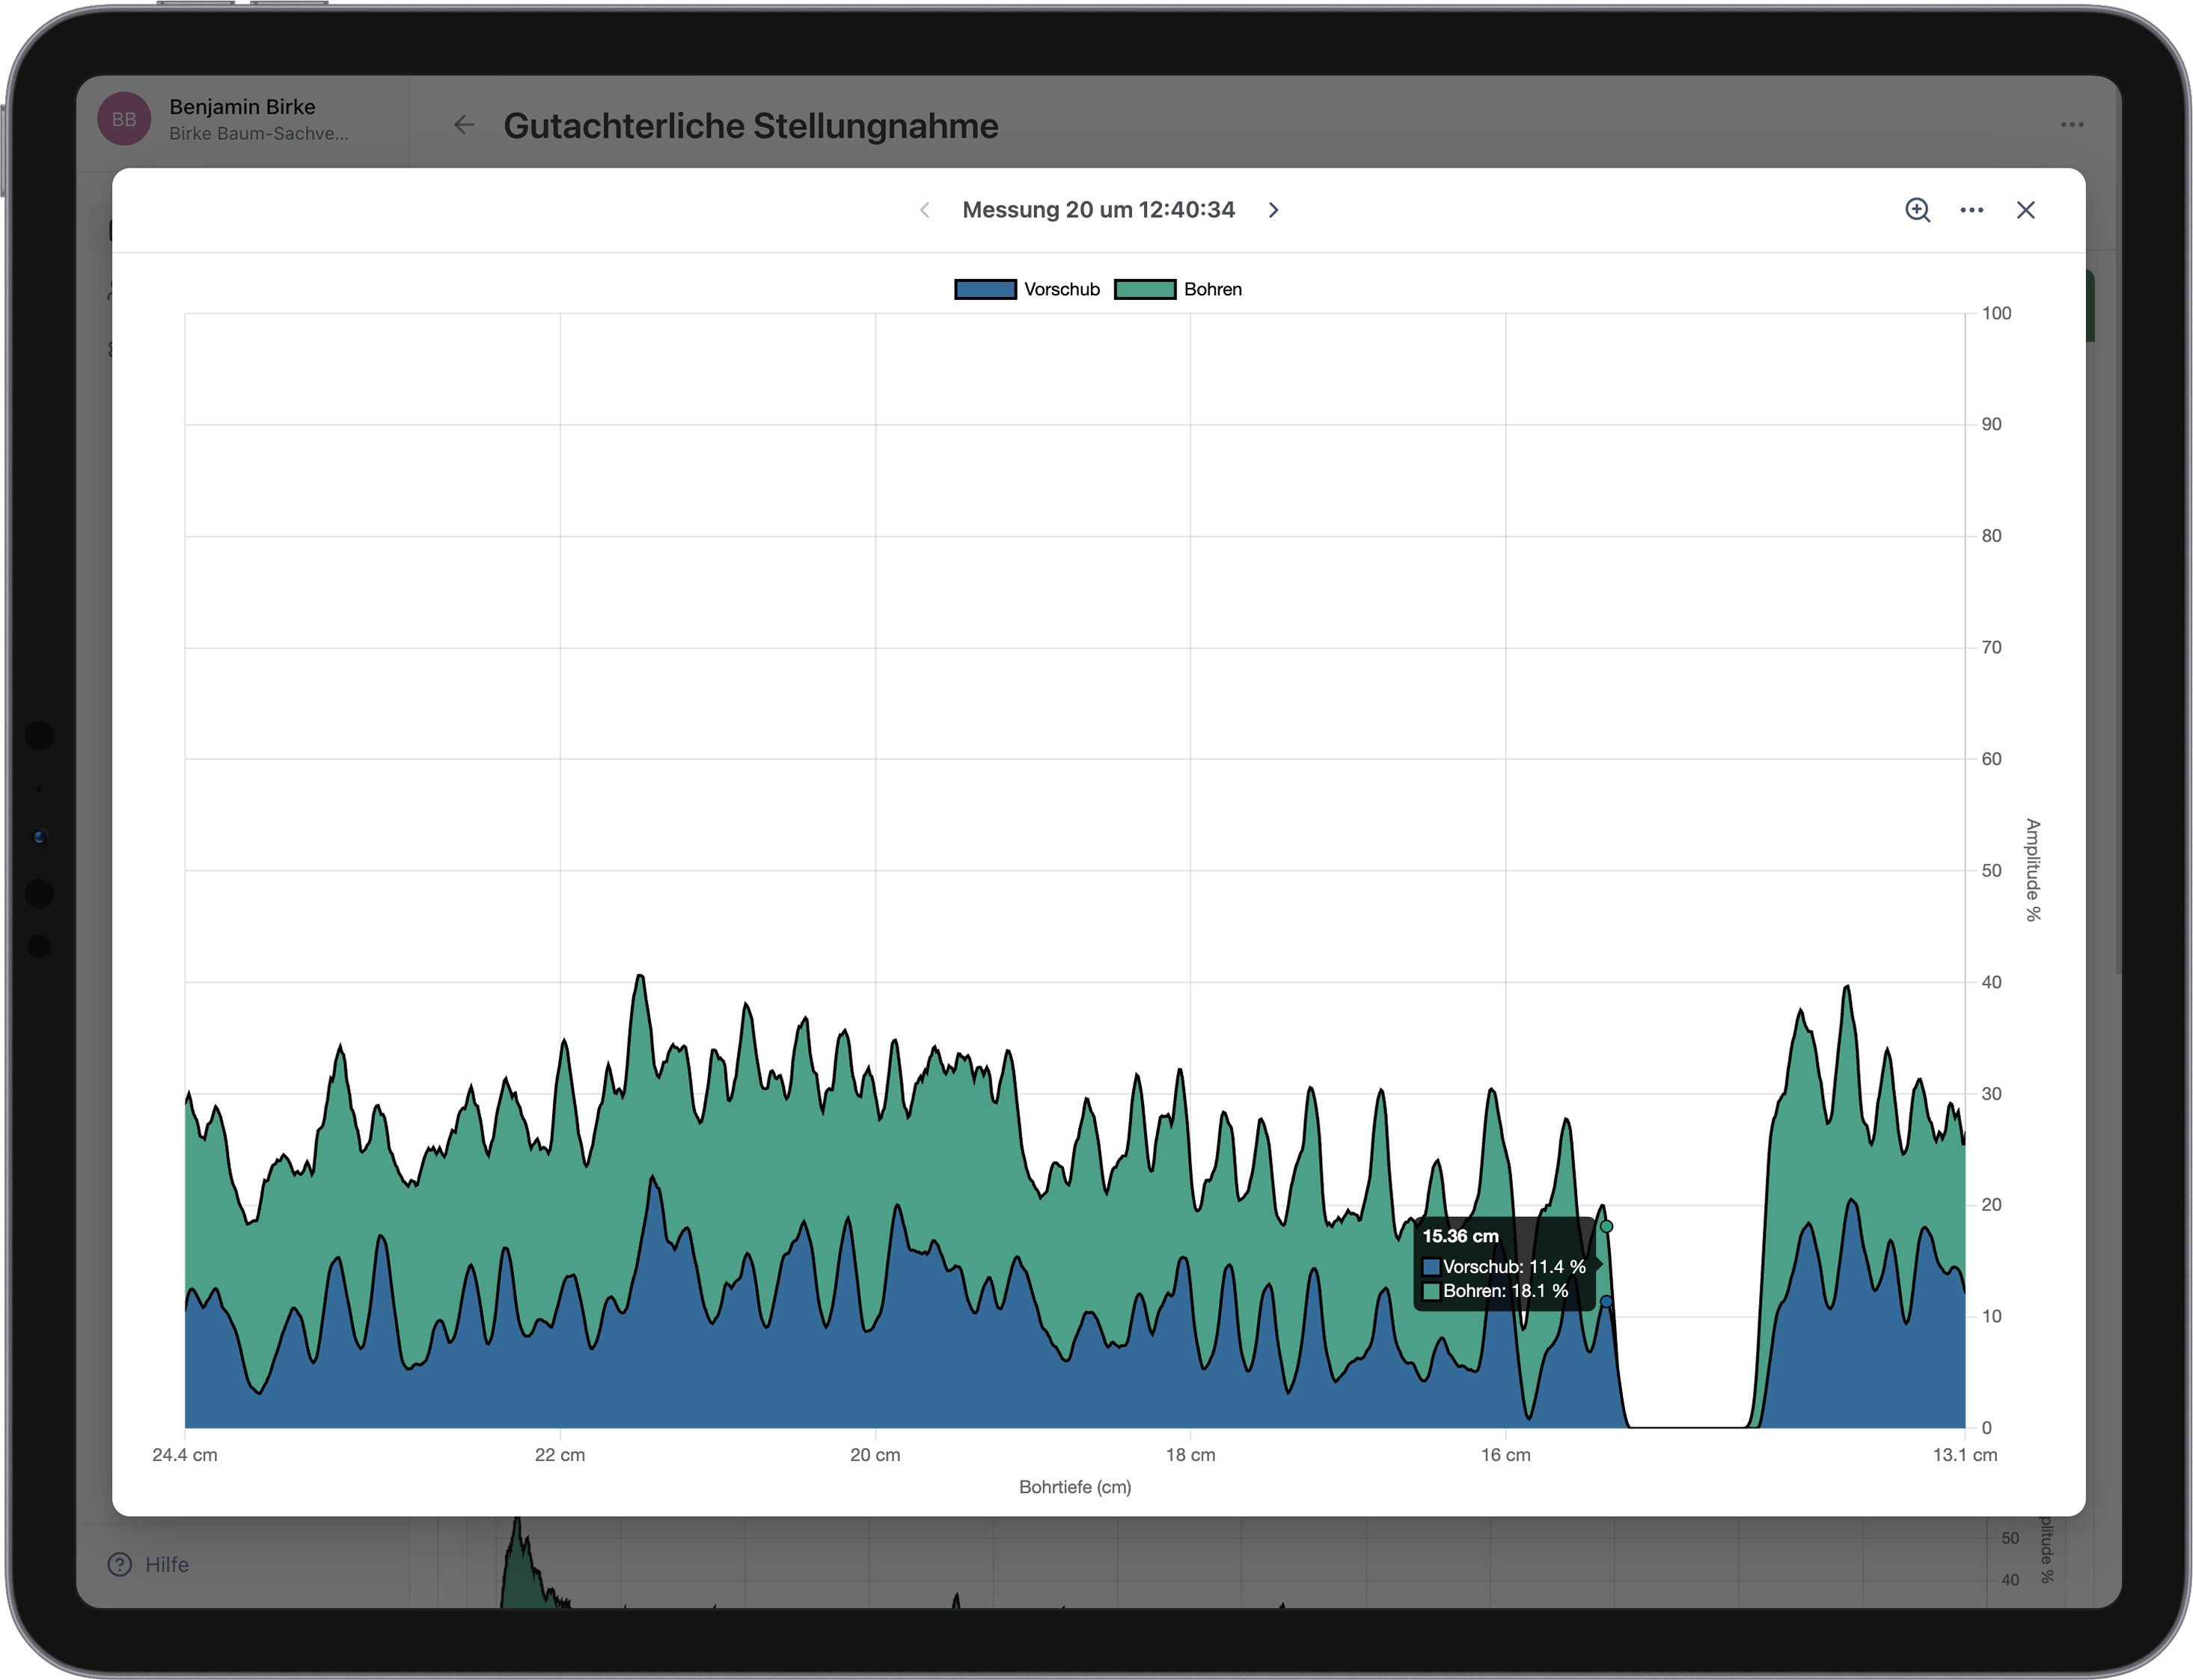
Task: Open the zoom magnifier tool
Action: pos(1917,210)
